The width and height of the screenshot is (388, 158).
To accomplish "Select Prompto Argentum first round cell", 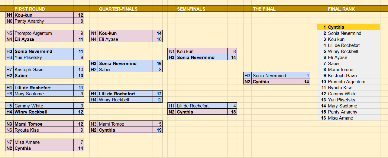I will 44,33.
